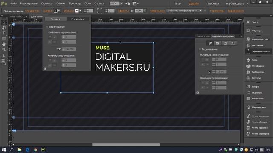This screenshot has width=273, height=153.
Task: Enable Перемещение checkbox in Scroll Effects panel
Action: click(200, 49)
